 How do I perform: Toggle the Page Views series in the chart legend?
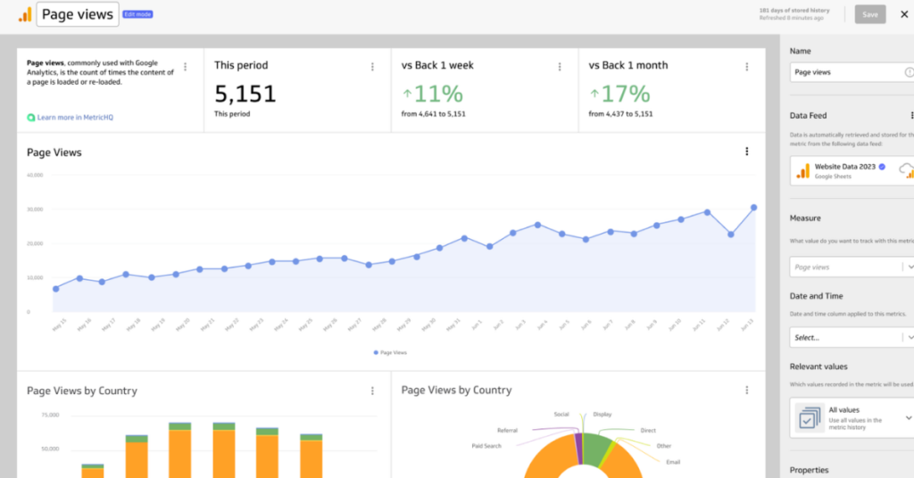390,353
